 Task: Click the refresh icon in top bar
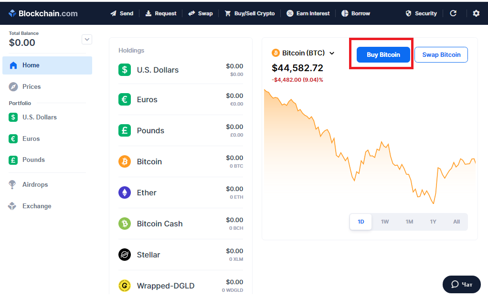point(453,13)
